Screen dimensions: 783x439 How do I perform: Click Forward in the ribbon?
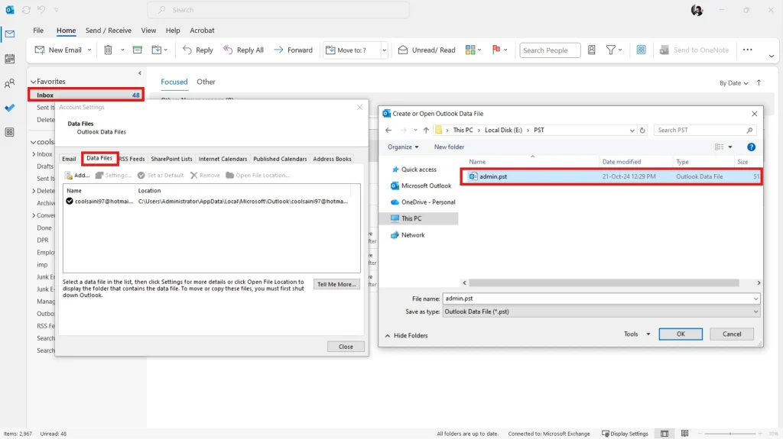293,50
